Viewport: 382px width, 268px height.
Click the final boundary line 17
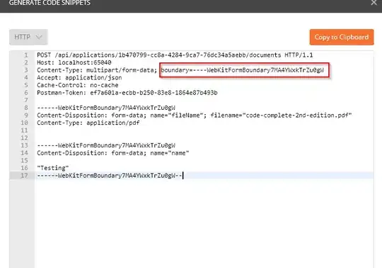[110, 176]
